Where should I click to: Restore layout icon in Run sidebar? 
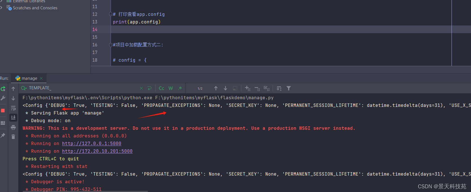click(3, 123)
